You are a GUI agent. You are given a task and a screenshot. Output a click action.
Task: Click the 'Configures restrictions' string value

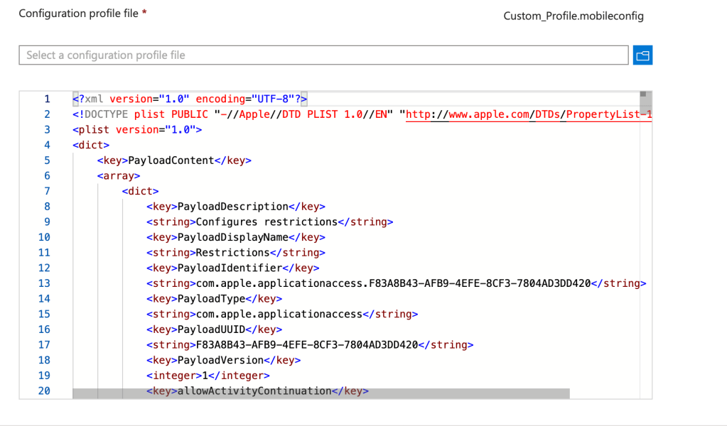coord(266,222)
